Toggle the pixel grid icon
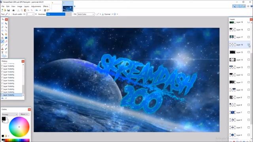Screen dimensions: 253x142 [45, 10]
